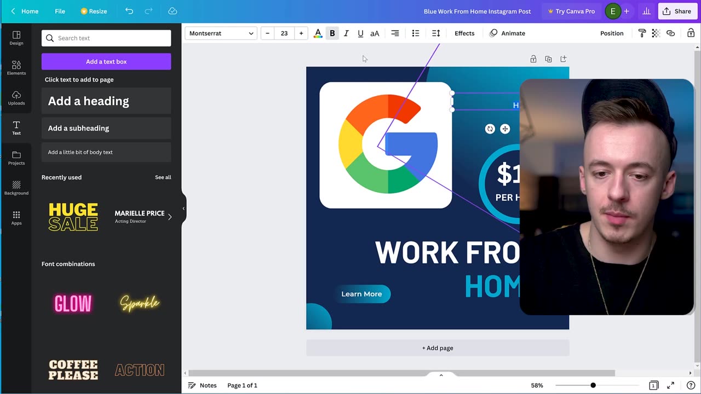Click Add a text box button
Viewport: 701px width, 394px height.
[x=106, y=61]
